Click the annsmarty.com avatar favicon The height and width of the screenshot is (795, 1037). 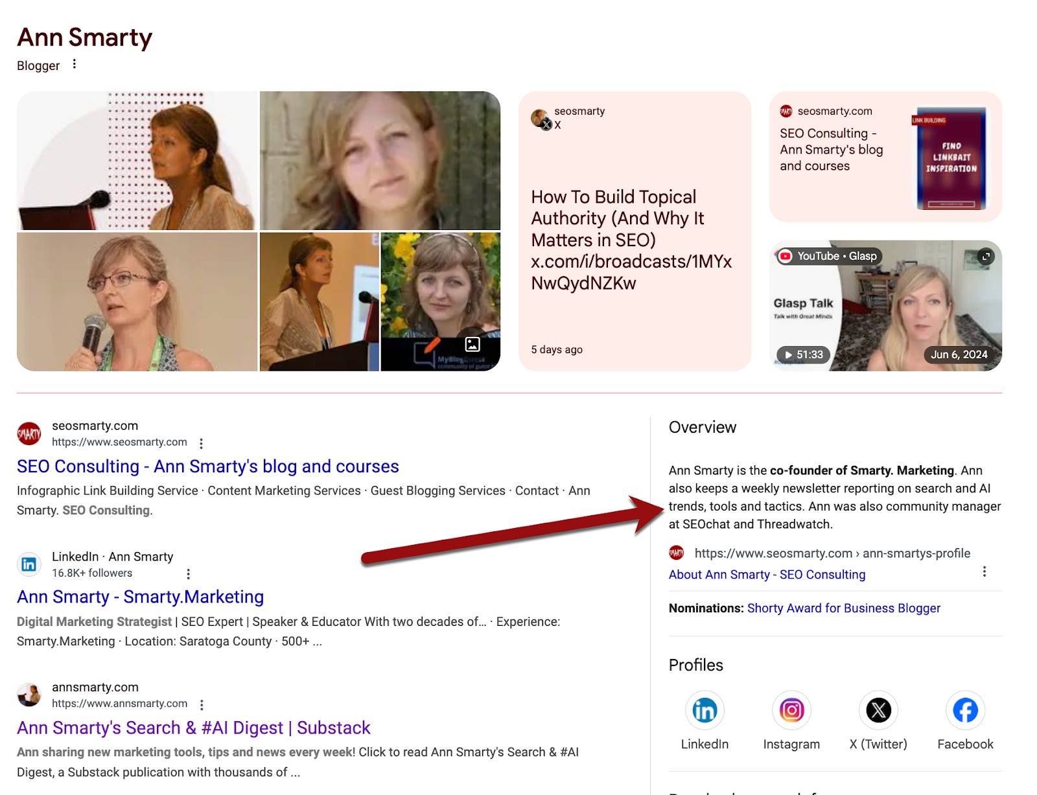point(29,695)
